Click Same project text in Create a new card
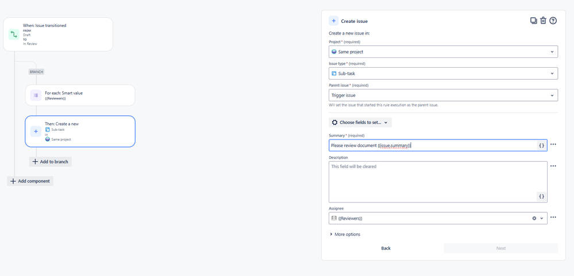 tap(61, 139)
